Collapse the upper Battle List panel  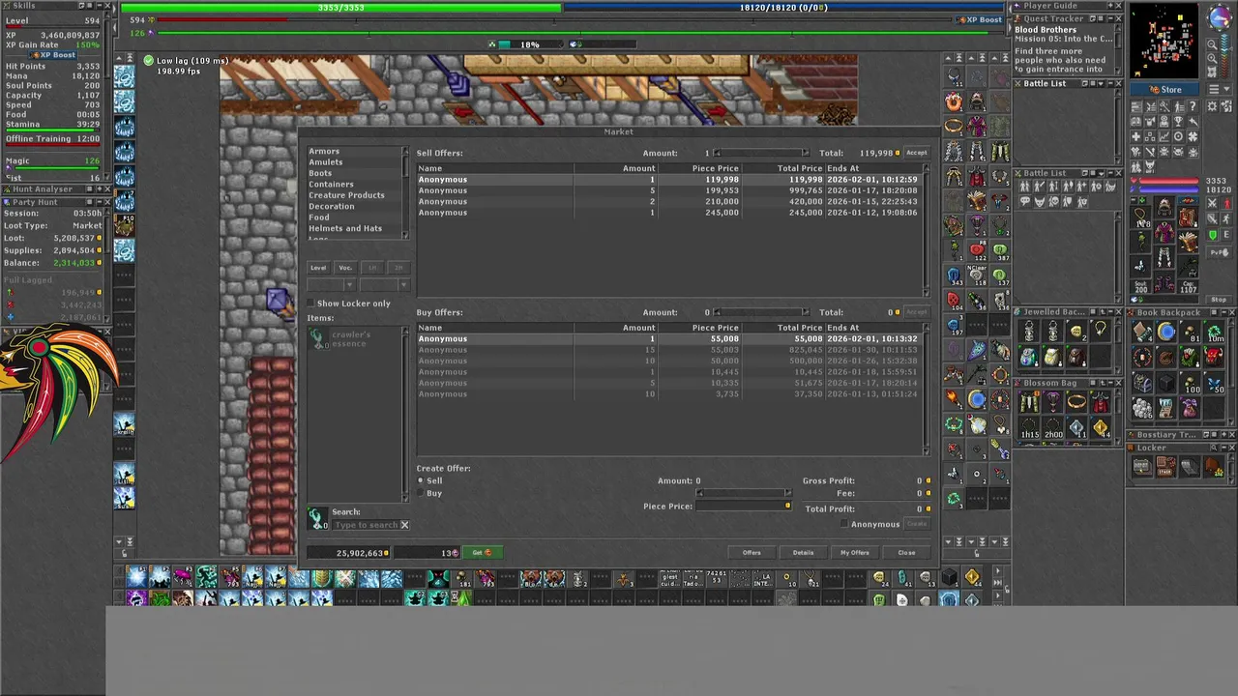[1110, 83]
